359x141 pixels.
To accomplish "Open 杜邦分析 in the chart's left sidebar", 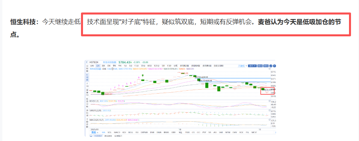I will (x=87, y=103).
